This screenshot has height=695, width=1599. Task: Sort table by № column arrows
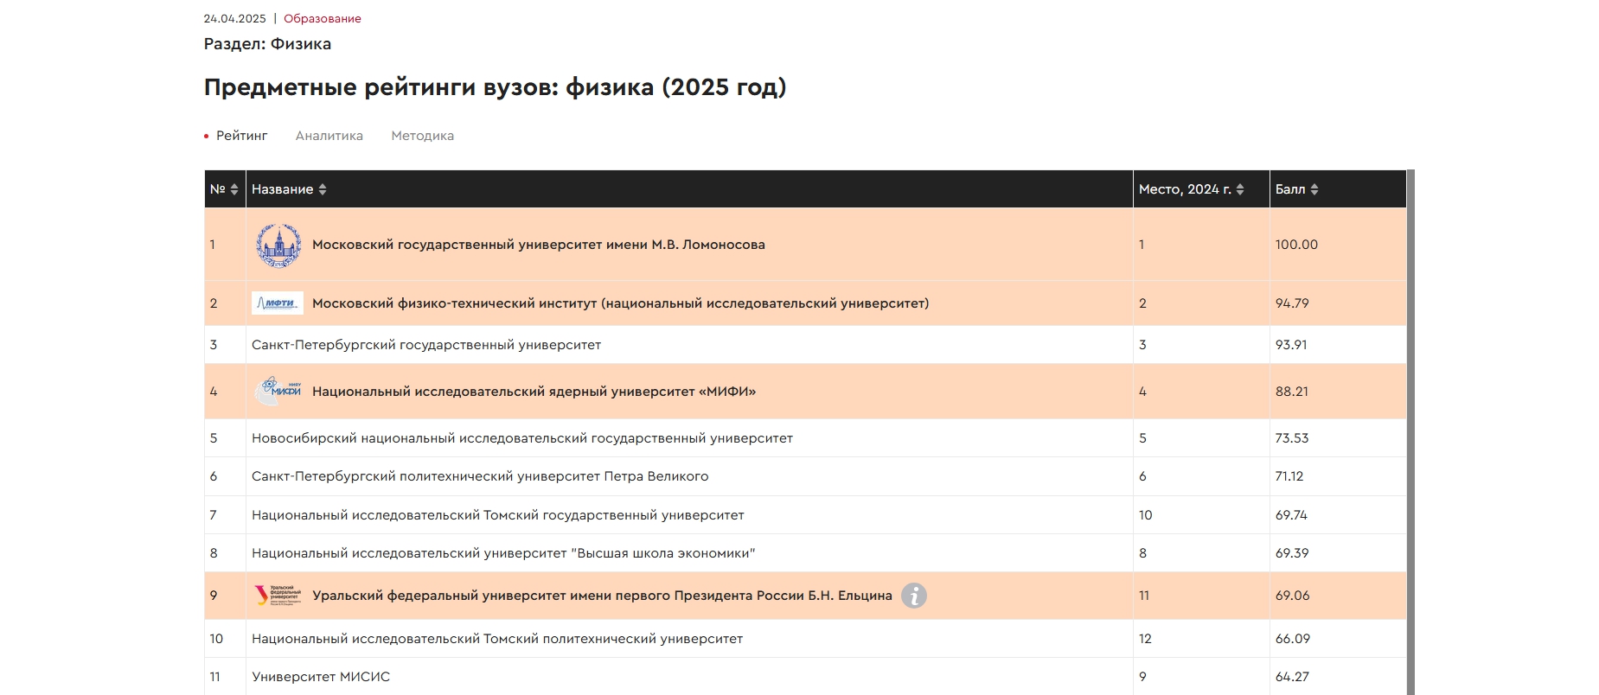point(234,189)
